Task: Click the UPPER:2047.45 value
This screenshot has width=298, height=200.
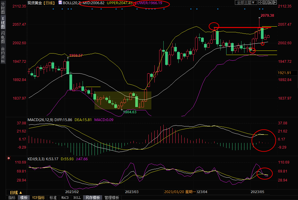Action: pos(120,3)
